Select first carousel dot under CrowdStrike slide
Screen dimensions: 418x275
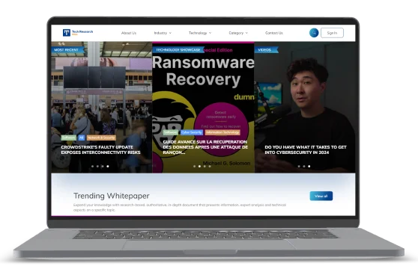[x=92, y=166]
